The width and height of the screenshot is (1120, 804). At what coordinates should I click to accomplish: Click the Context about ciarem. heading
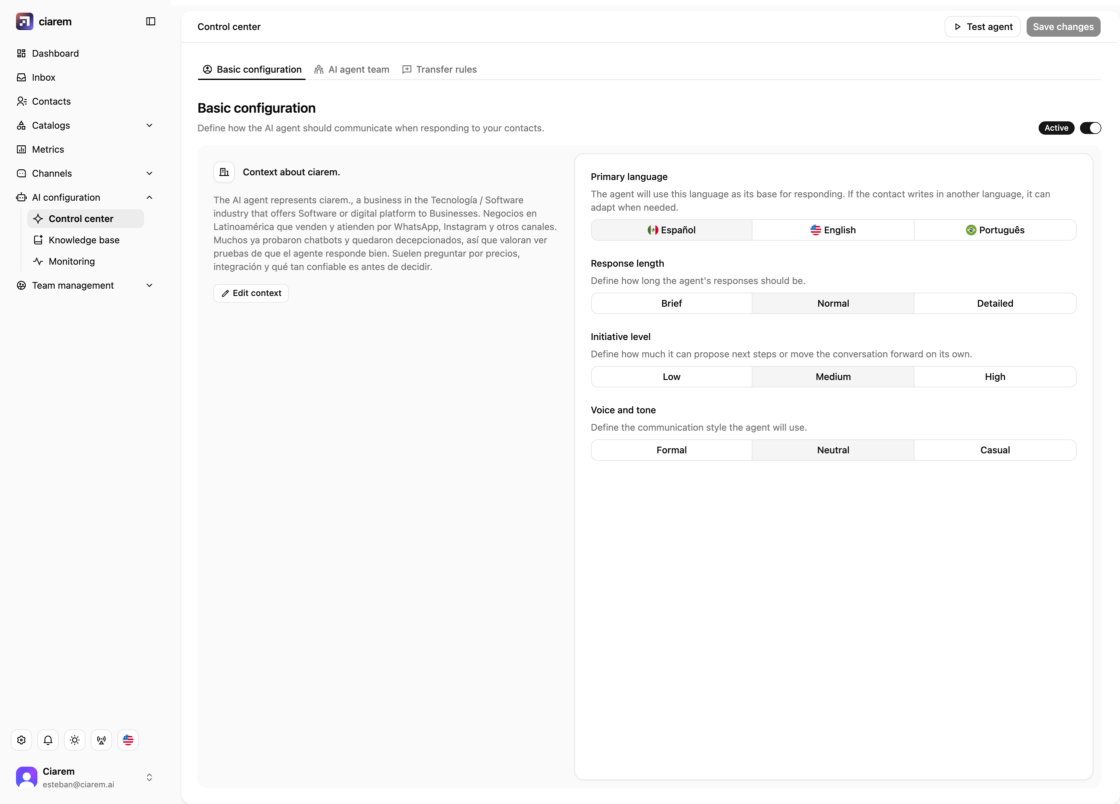point(292,172)
